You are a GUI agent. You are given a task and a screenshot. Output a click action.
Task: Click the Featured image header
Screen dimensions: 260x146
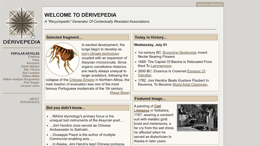(175, 99)
